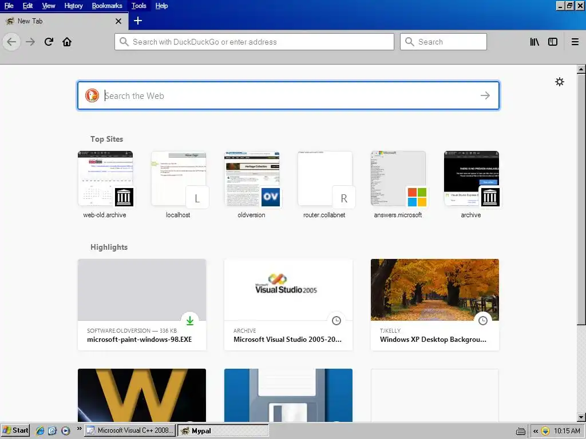This screenshot has height=439, width=586.
Task: Open the File menu
Action: (x=9, y=6)
